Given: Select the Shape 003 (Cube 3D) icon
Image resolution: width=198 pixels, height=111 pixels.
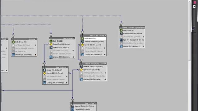Looking at the screenshot, I should (x=45, y=70).
